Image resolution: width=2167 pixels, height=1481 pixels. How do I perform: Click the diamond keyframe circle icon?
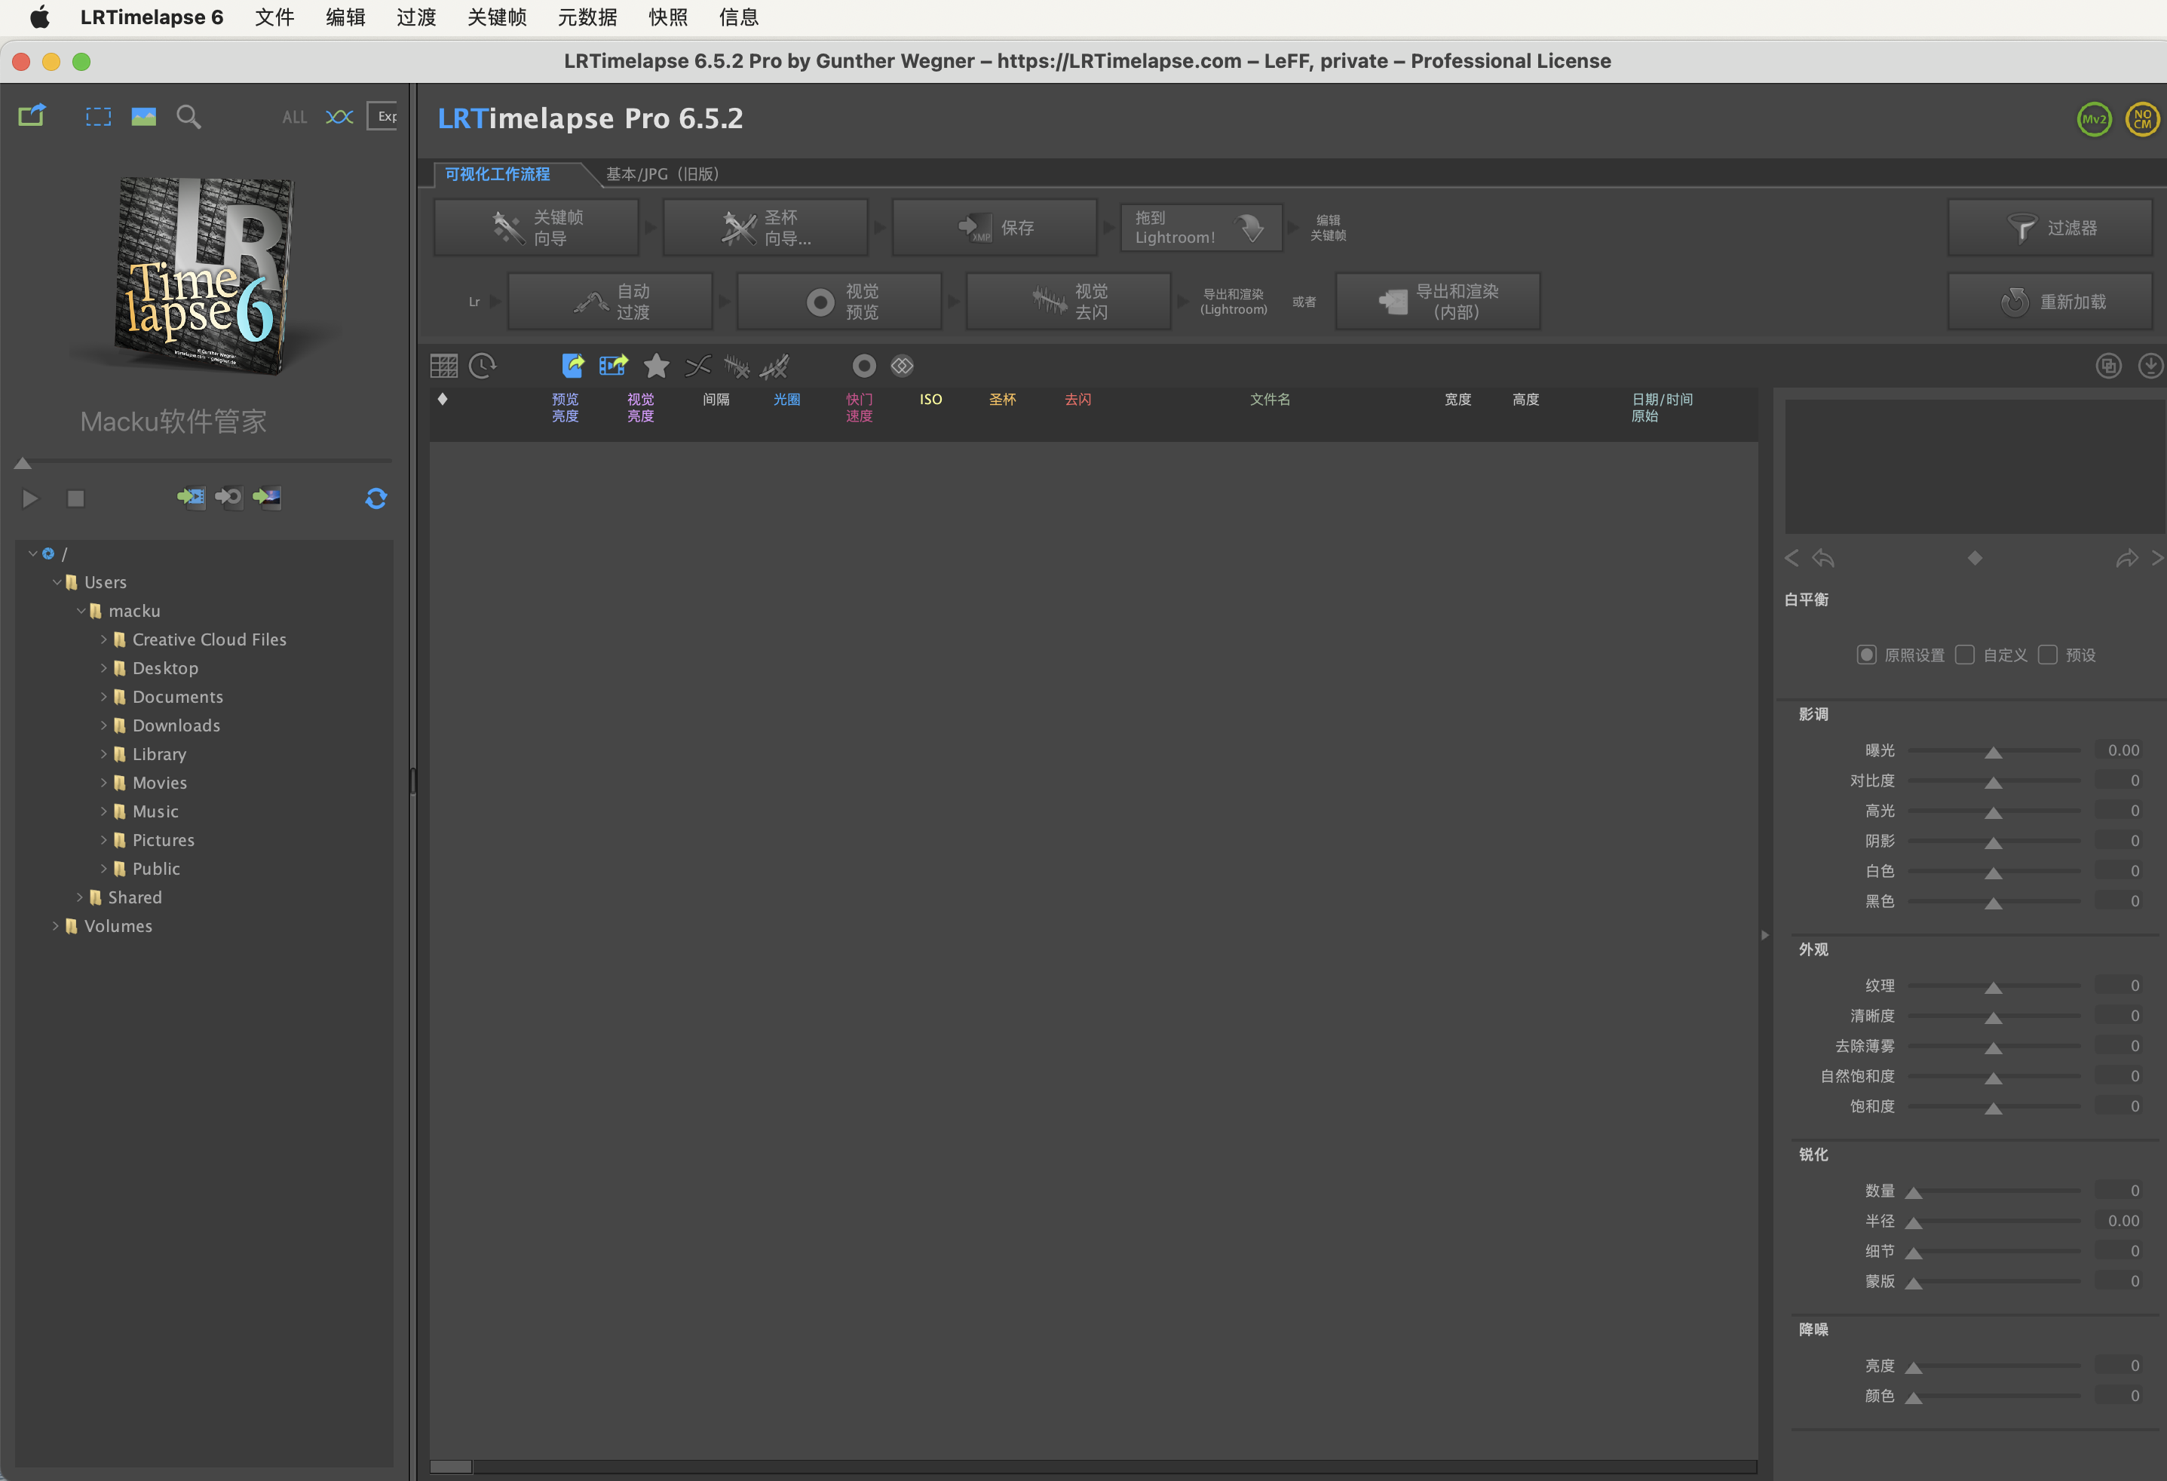tap(902, 366)
